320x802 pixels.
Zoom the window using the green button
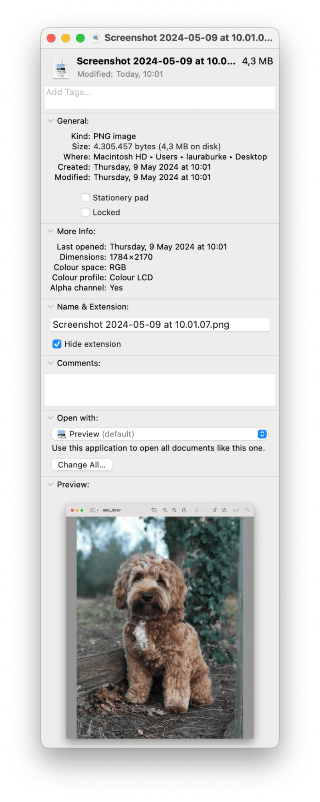81,38
